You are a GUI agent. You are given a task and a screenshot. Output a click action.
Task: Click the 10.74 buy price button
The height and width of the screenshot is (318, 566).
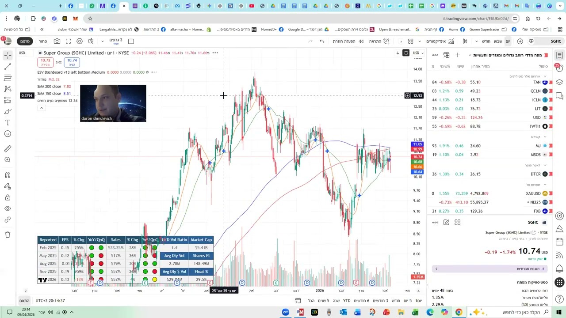72,62
